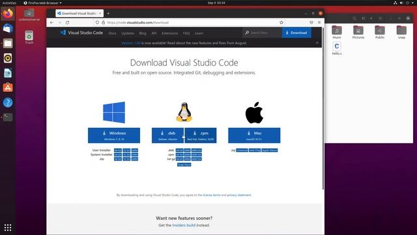Open the Updates nav link
Image resolution: width=417 pixels, height=235 pixels.
[x=128, y=33]
